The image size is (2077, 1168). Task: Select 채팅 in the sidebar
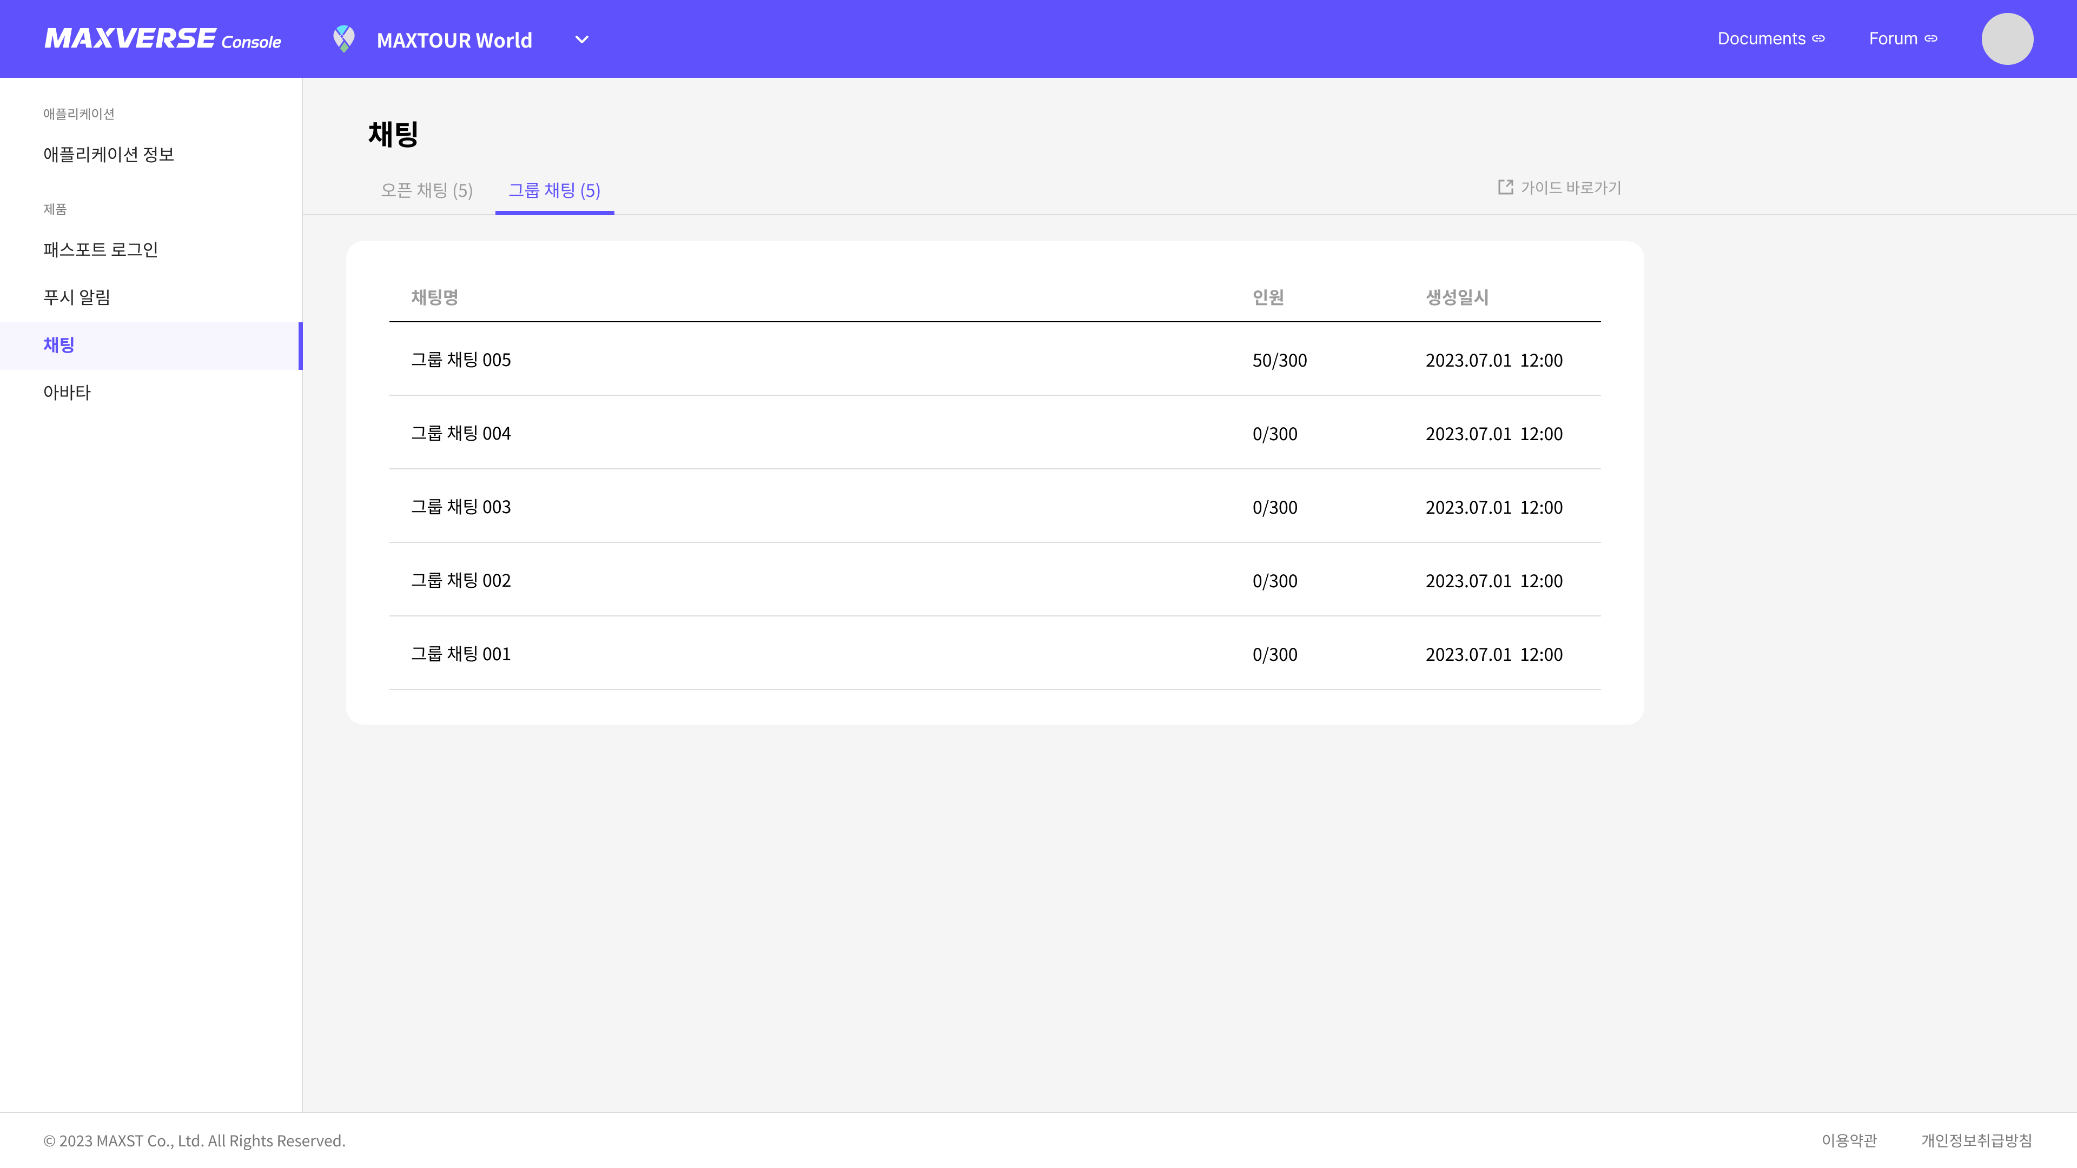pyautogui.click(x=151, y=345)
